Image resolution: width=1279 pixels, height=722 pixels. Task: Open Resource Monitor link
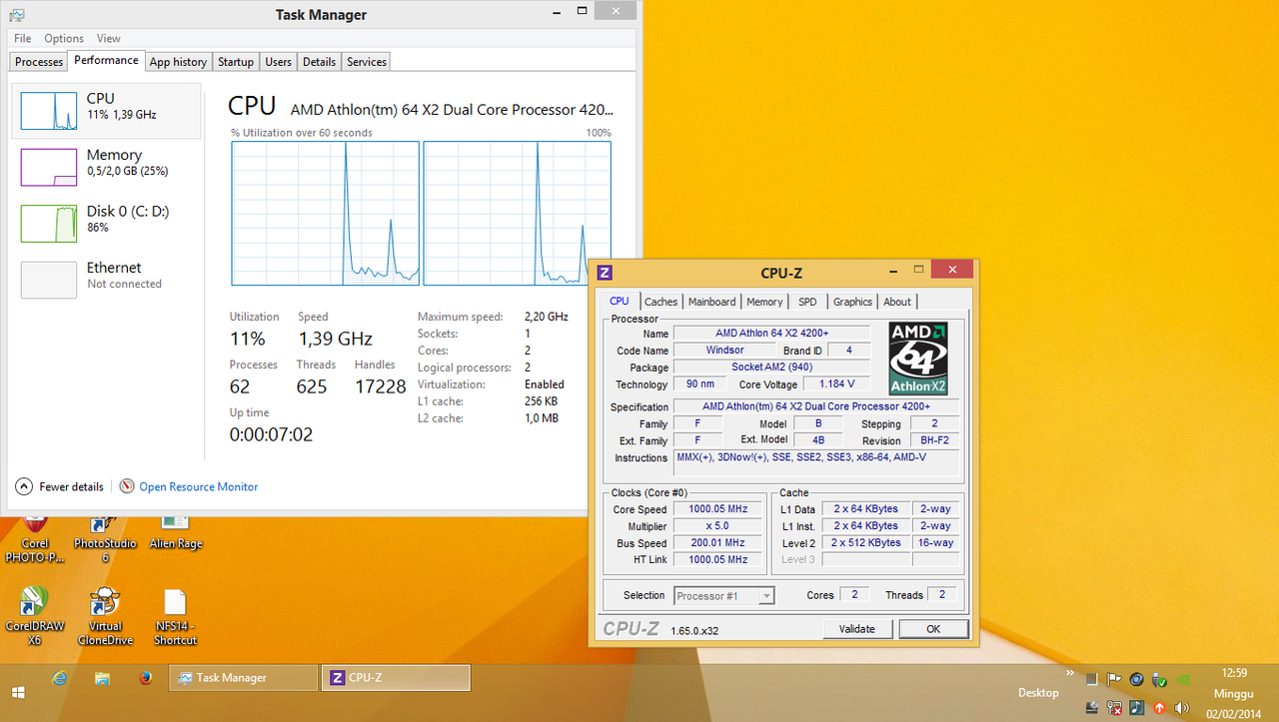(198, 487)
